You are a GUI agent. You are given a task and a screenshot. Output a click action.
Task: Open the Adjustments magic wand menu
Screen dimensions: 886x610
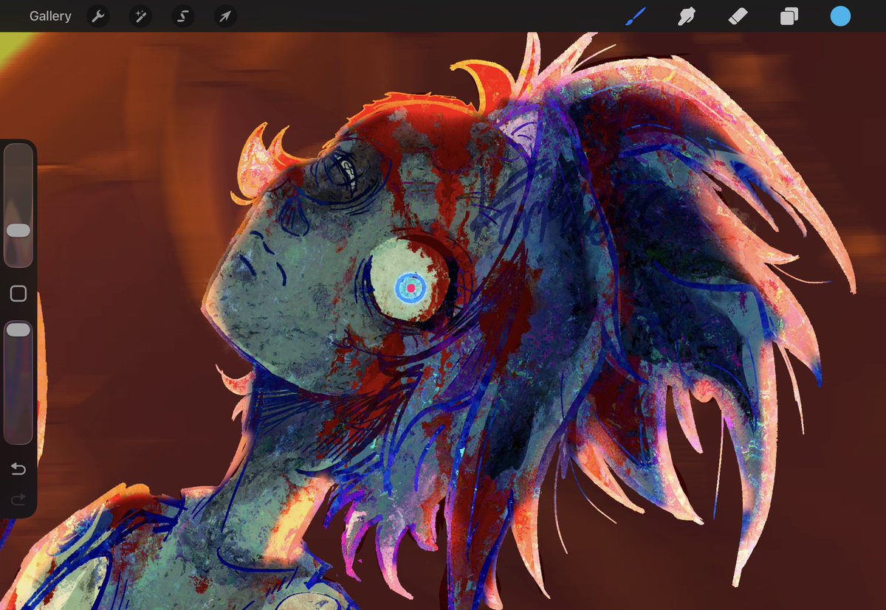coord(140,16)
